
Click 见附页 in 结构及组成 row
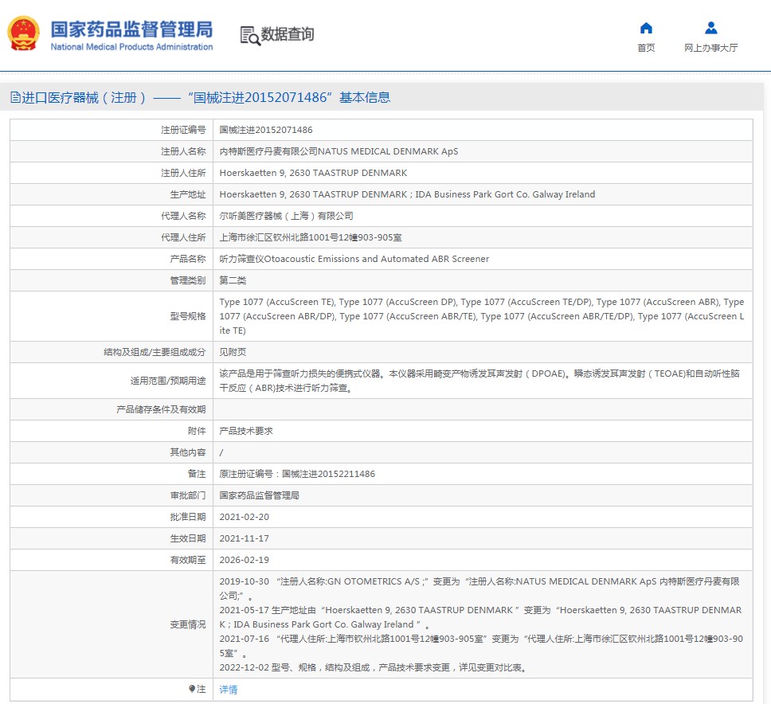[x=233, y=352]
